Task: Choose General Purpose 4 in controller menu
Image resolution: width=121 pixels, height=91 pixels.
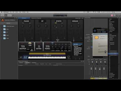Action: click(113, 55)
